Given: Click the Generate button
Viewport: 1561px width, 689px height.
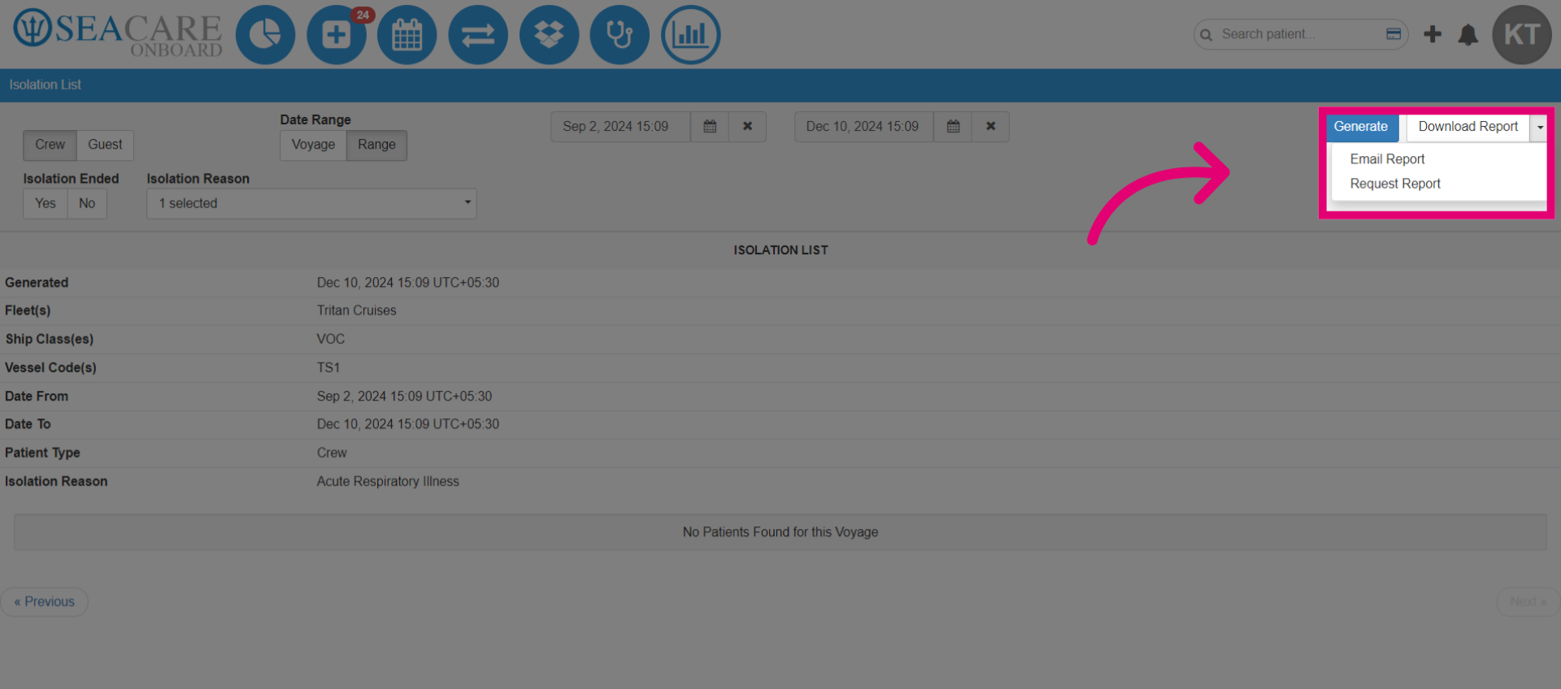Looking at the screenshot, I should 1361,127.
